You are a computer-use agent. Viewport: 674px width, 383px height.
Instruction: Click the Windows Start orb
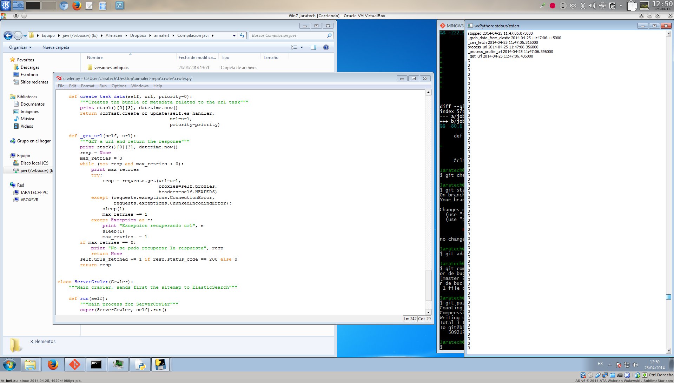[9, 364]
